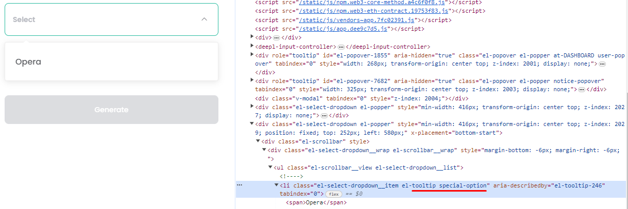Click the chevron arrow in Select box
Image resolution: width=628 pixels, height=209 pixels.
(x=204, y=19)
